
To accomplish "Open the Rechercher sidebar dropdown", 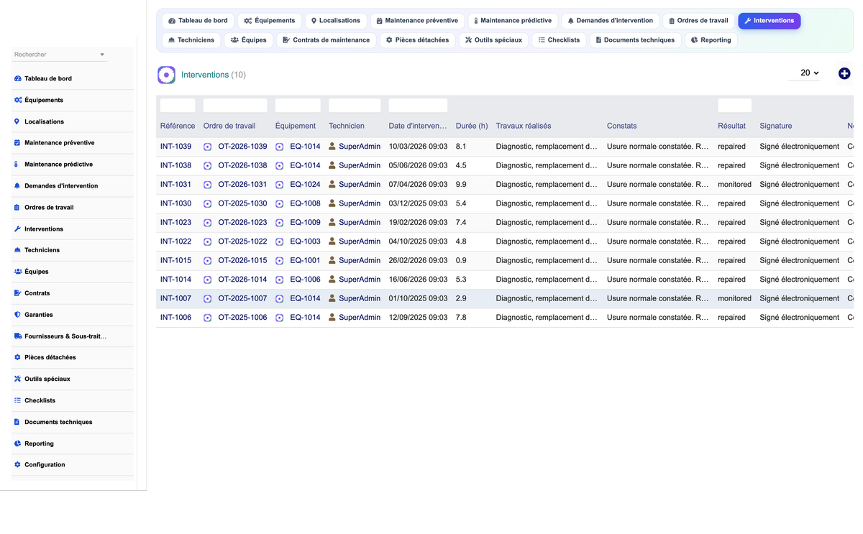I will 60,55.
